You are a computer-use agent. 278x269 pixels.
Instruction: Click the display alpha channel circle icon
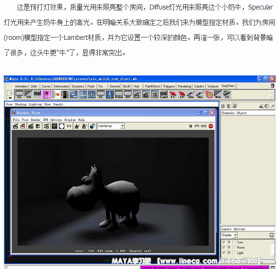(x=61, y=126)
